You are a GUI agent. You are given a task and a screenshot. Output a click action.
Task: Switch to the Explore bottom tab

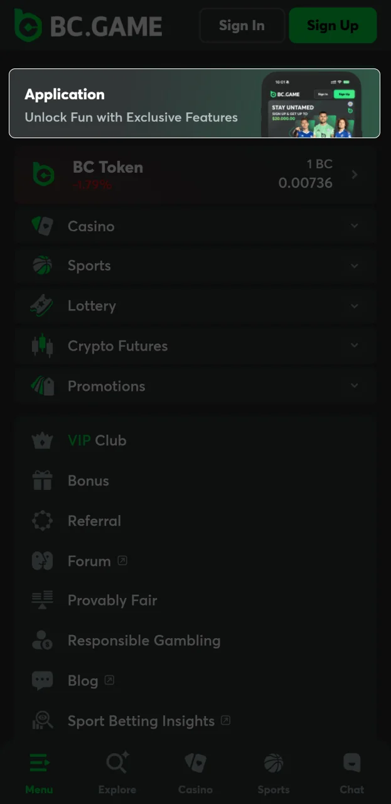click(x=117, y=773)
